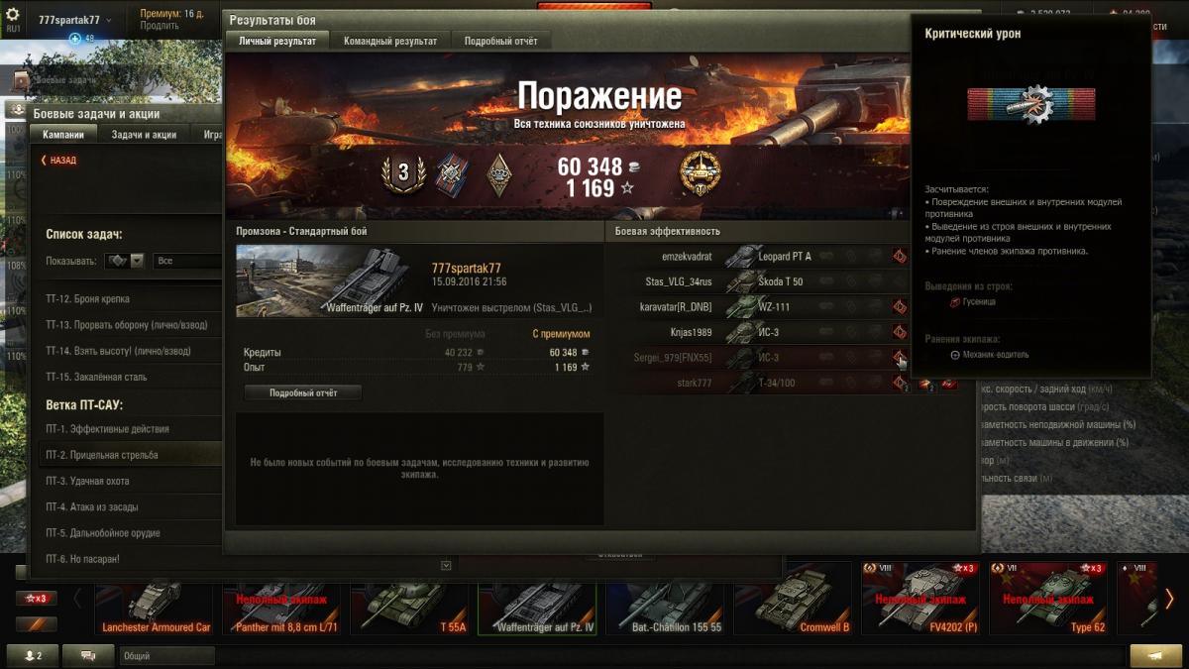Toggle the x3 bonus tank filter
The height and width of the screenshot is (669, 1189).
37,598
